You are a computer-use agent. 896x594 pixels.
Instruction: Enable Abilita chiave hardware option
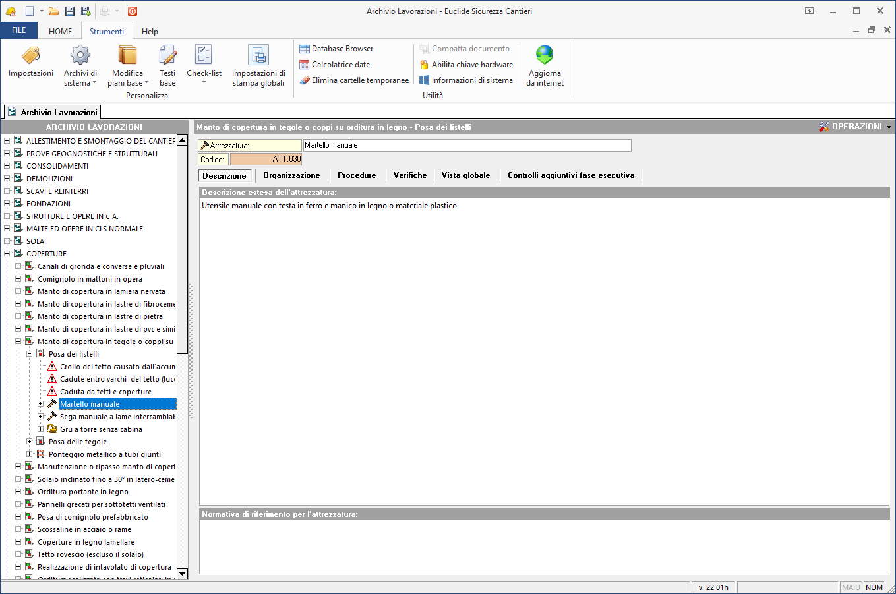point(466,65)
